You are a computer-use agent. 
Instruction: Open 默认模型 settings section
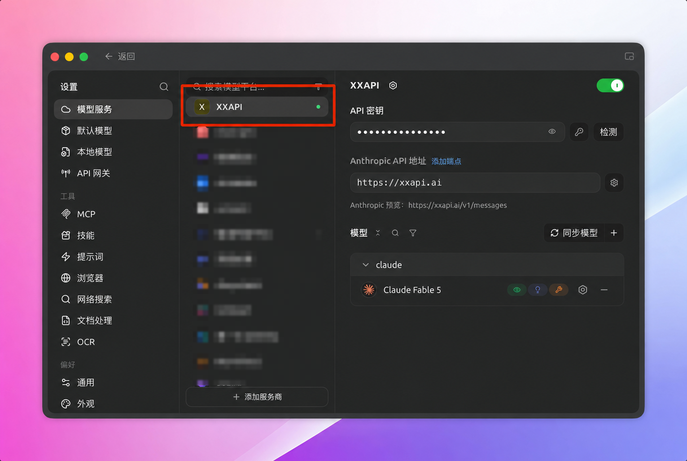click(113, 131)
